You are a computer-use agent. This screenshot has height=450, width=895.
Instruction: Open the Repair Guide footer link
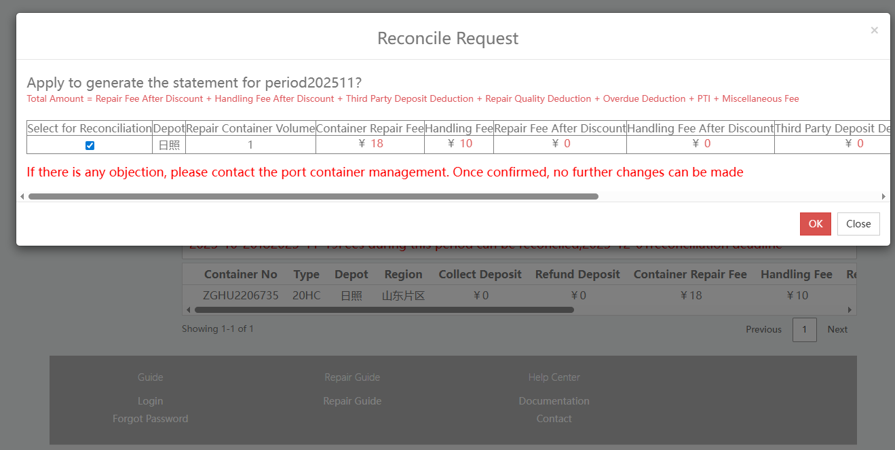(x=352, y=401)
